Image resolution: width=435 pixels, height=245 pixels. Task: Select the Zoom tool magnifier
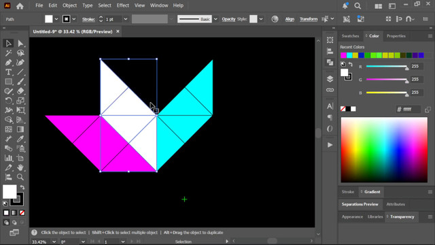(x=20, y=177)
